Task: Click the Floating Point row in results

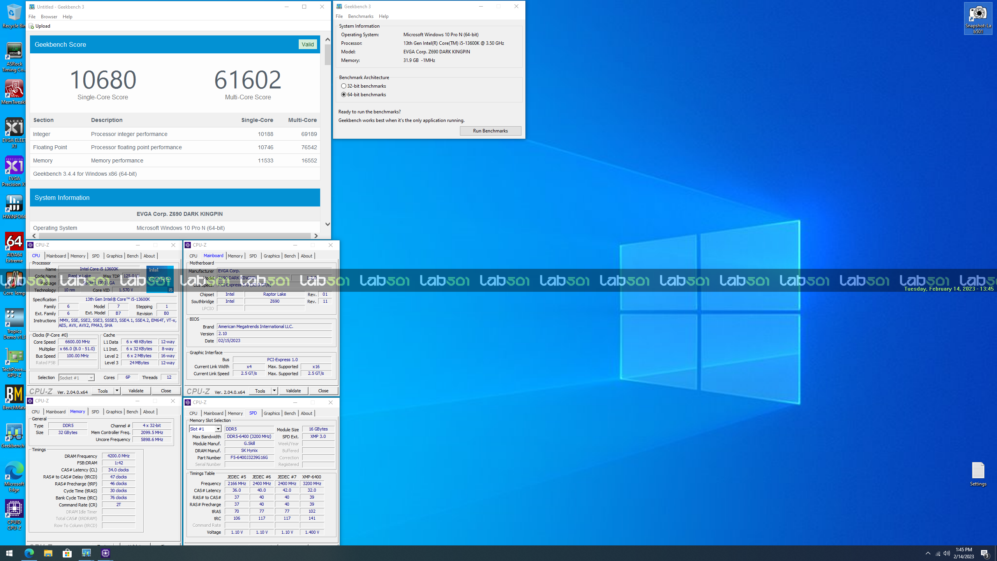Action: coord(175,147)
